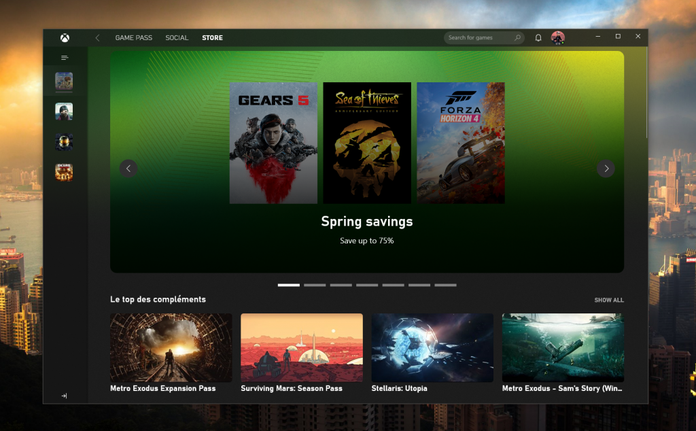Select the sixth carousel page indicator
The image size is (696, 431).
point(419,285)
